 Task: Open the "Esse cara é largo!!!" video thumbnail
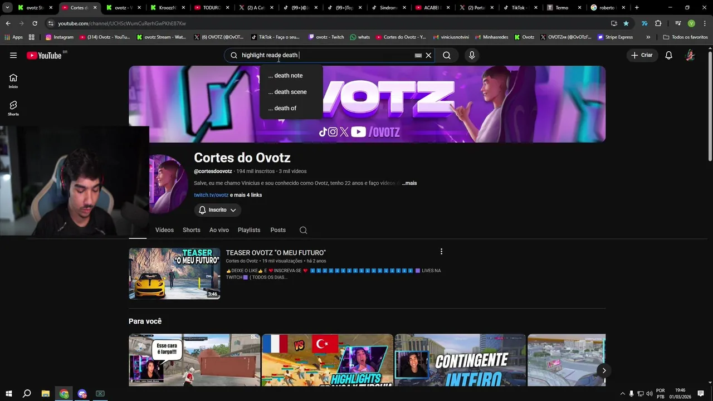click(194, 360)
